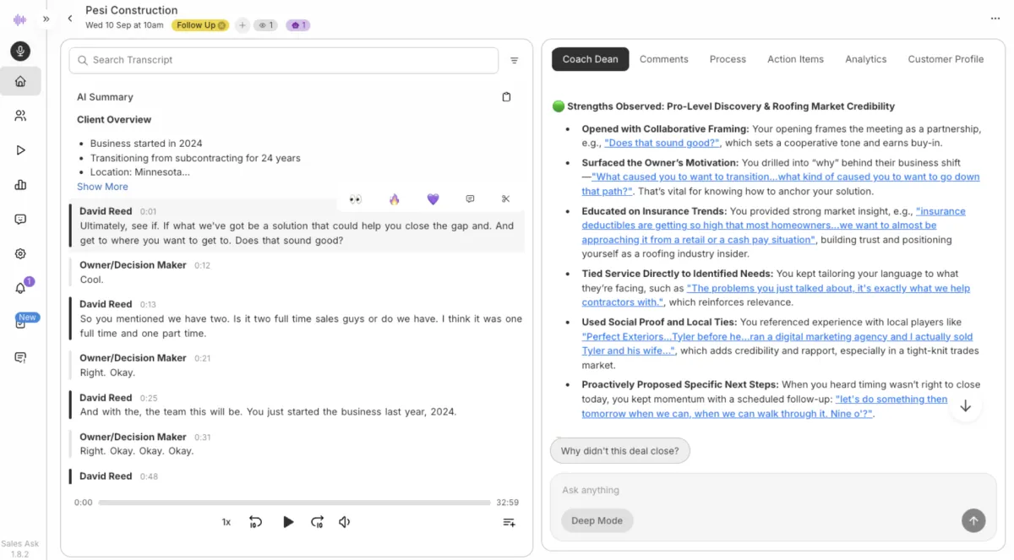Open the Customer Profile tab
Screen dimensions: 1014x560
click(x=945, y=59)
